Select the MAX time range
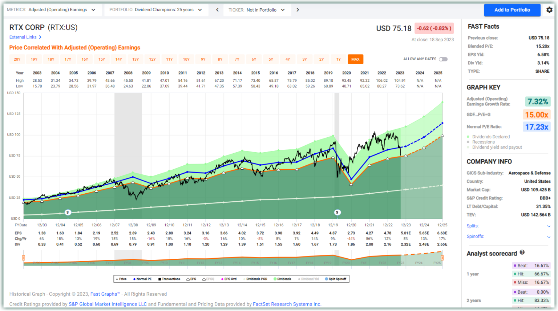This screenshot has height=311, width=558. tap(355, 59)
